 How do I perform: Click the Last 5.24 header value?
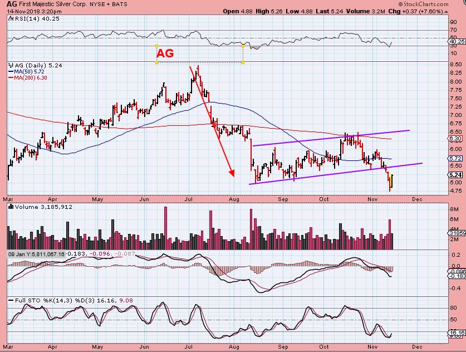point(329,11)
